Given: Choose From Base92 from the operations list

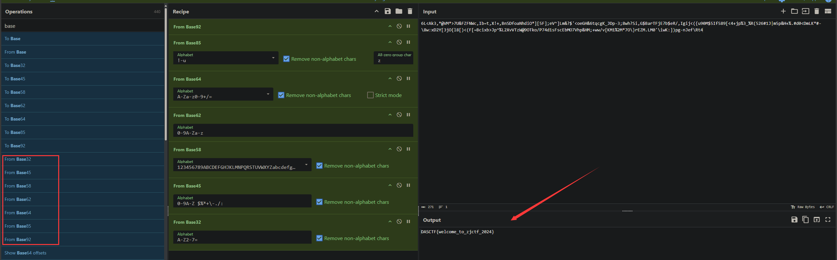Looking at the screenshot, I should coord(18,240).
